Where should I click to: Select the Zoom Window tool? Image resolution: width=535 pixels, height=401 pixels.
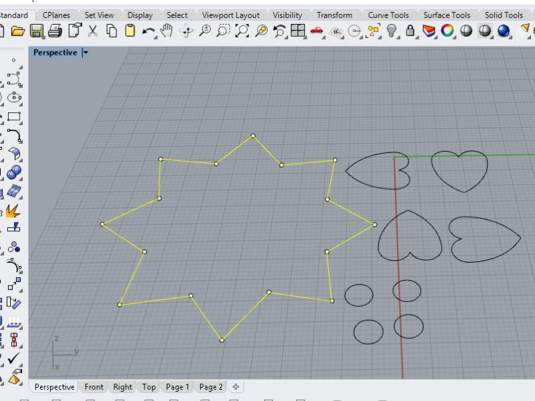[223, 31]
